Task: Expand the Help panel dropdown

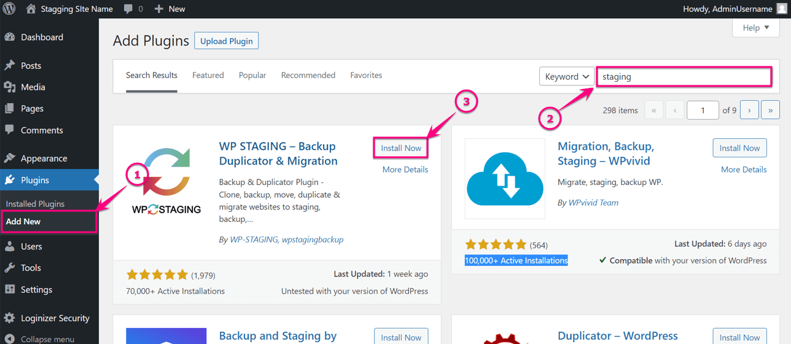Action: tap(755, 28)
